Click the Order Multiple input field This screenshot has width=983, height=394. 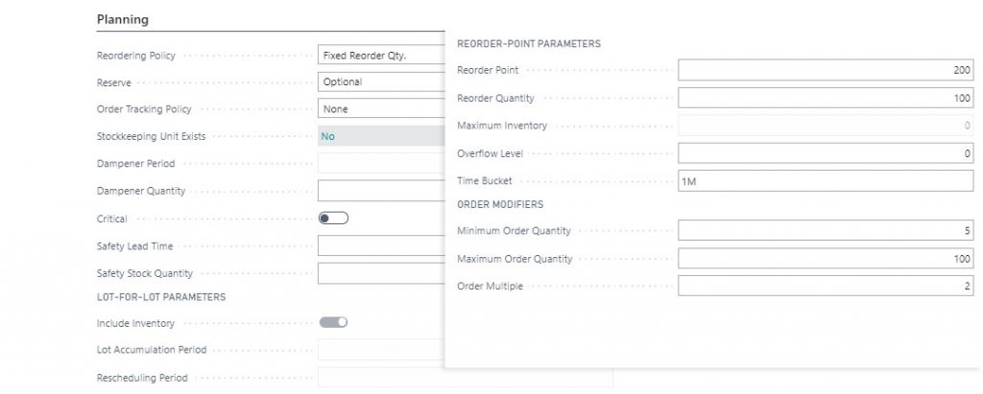click(x=826, y=286)
